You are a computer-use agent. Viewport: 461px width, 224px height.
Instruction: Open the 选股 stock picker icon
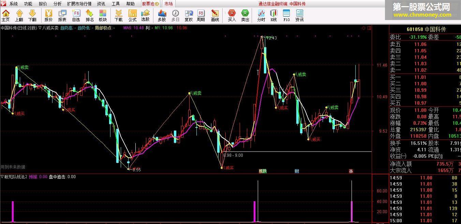(x=145, y=16)
